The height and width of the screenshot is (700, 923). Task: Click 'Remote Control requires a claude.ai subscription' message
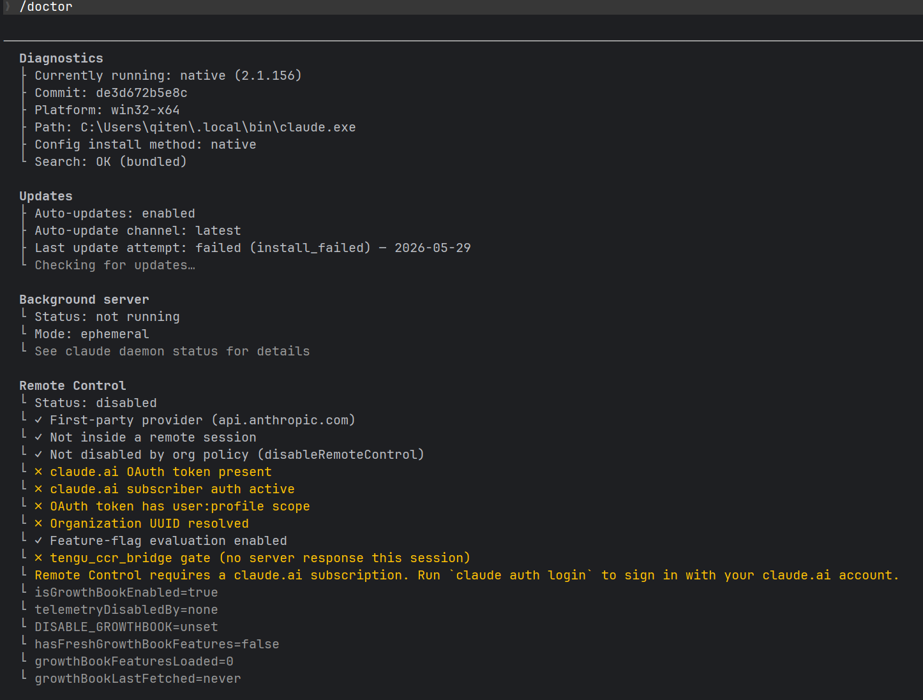click(x=467, y=576)
